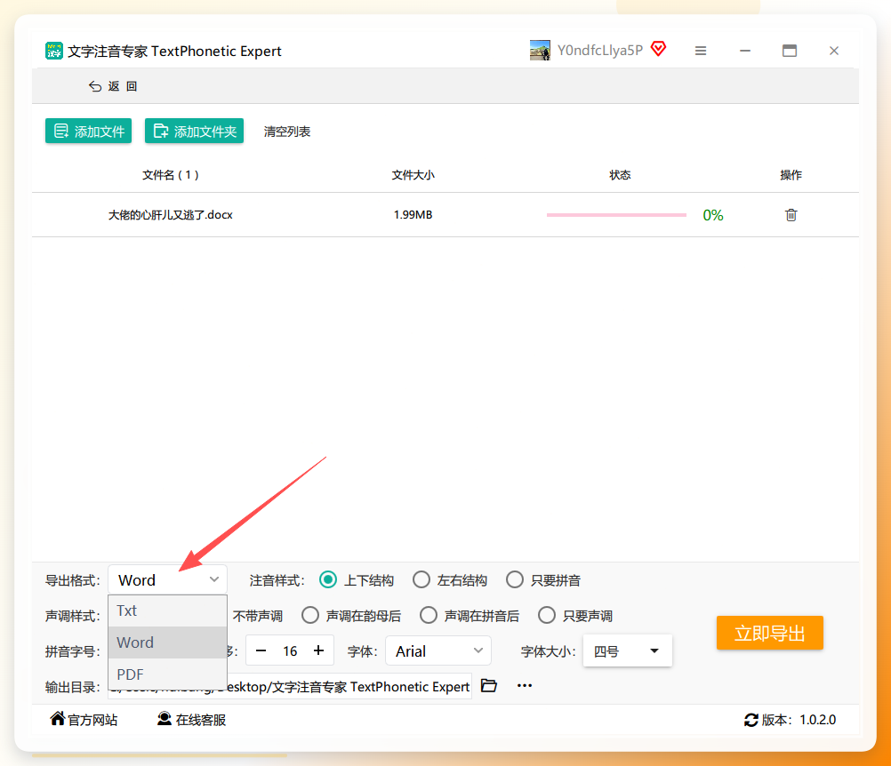Open the 四号 font size dropdown
The width and height of the screenshot is (891, 766).
tap(627, 650)
